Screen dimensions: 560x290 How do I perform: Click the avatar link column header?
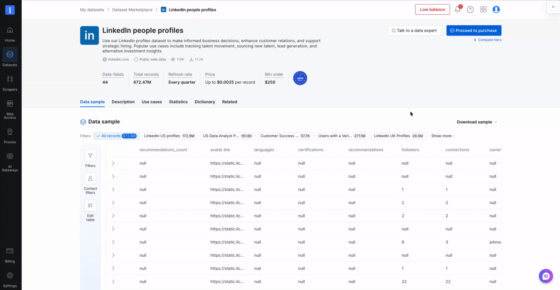click(x=220, y=150)
